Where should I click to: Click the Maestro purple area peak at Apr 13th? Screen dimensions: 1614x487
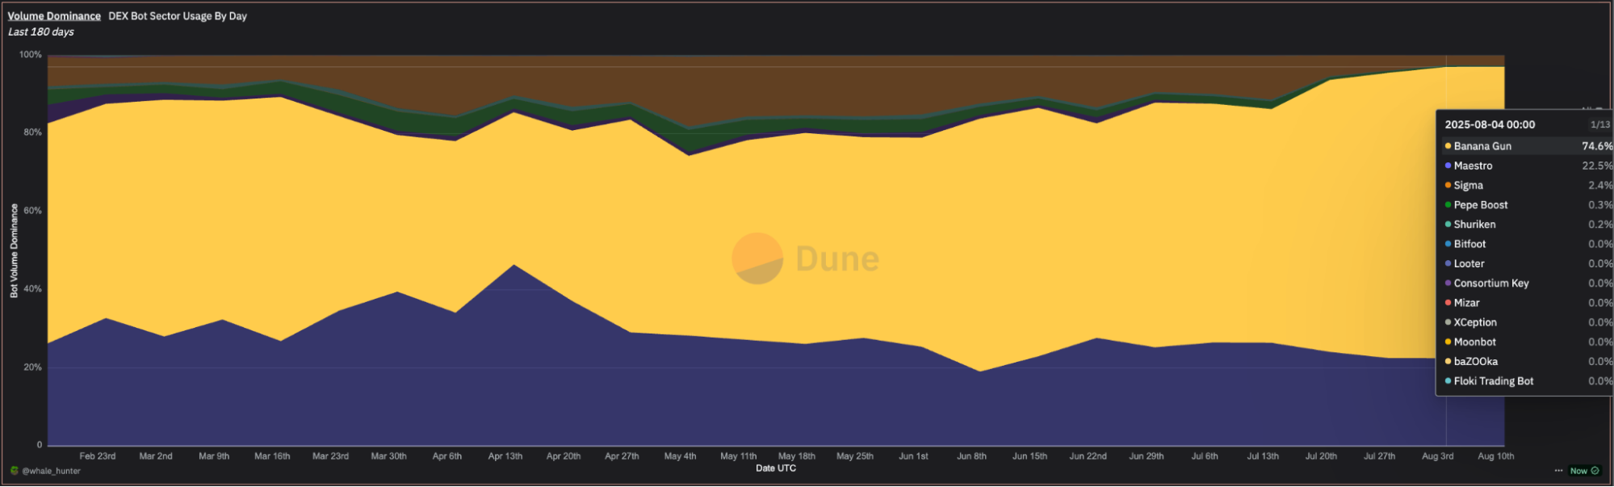click(514, 266)
